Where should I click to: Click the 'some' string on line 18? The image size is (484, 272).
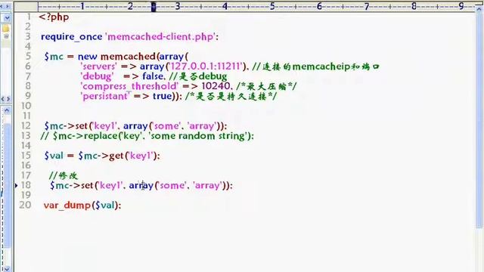172,185
